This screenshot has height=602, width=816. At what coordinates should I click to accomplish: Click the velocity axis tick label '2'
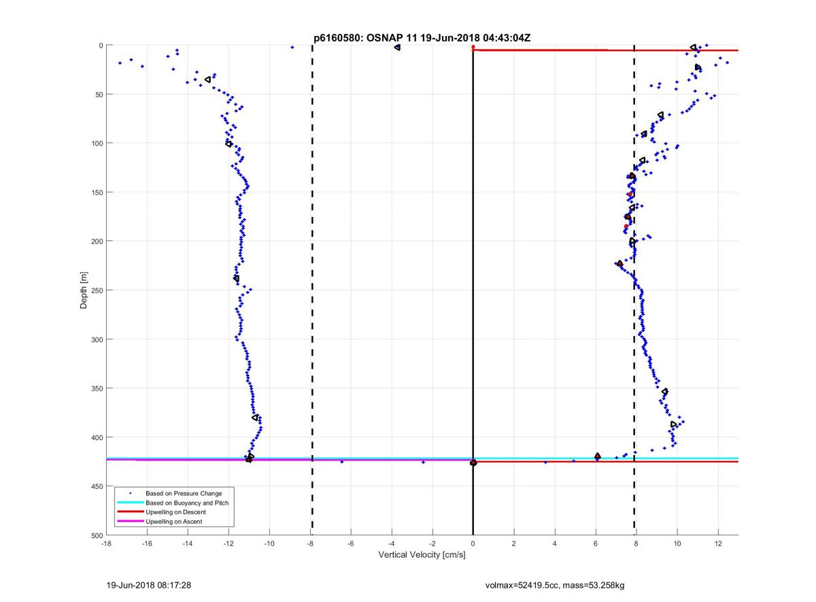click(514, 544)
